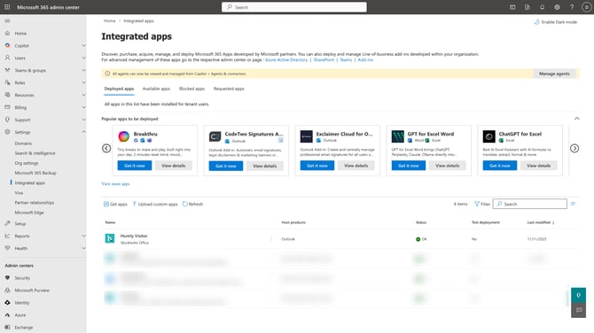Click the Copilot icon in sidebar
594x333 pixels.
8,45
